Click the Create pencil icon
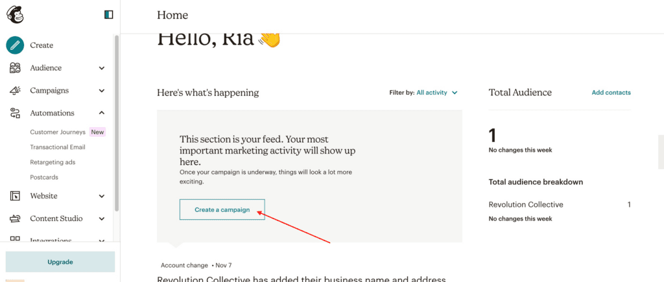This screenshot has width=664, height=282. point(15,45)
